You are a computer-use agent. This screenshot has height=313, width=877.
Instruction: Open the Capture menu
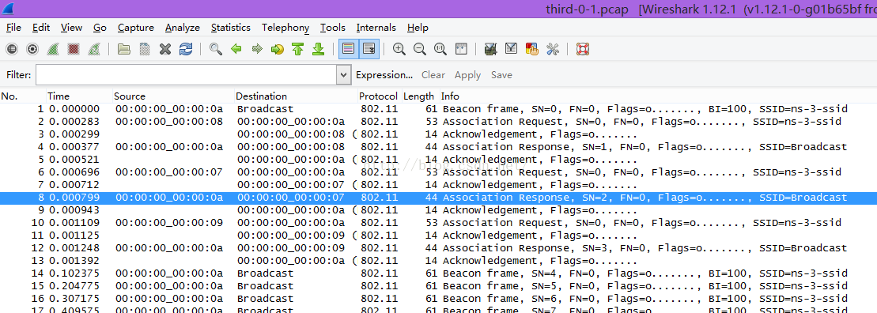pos(136,28)
